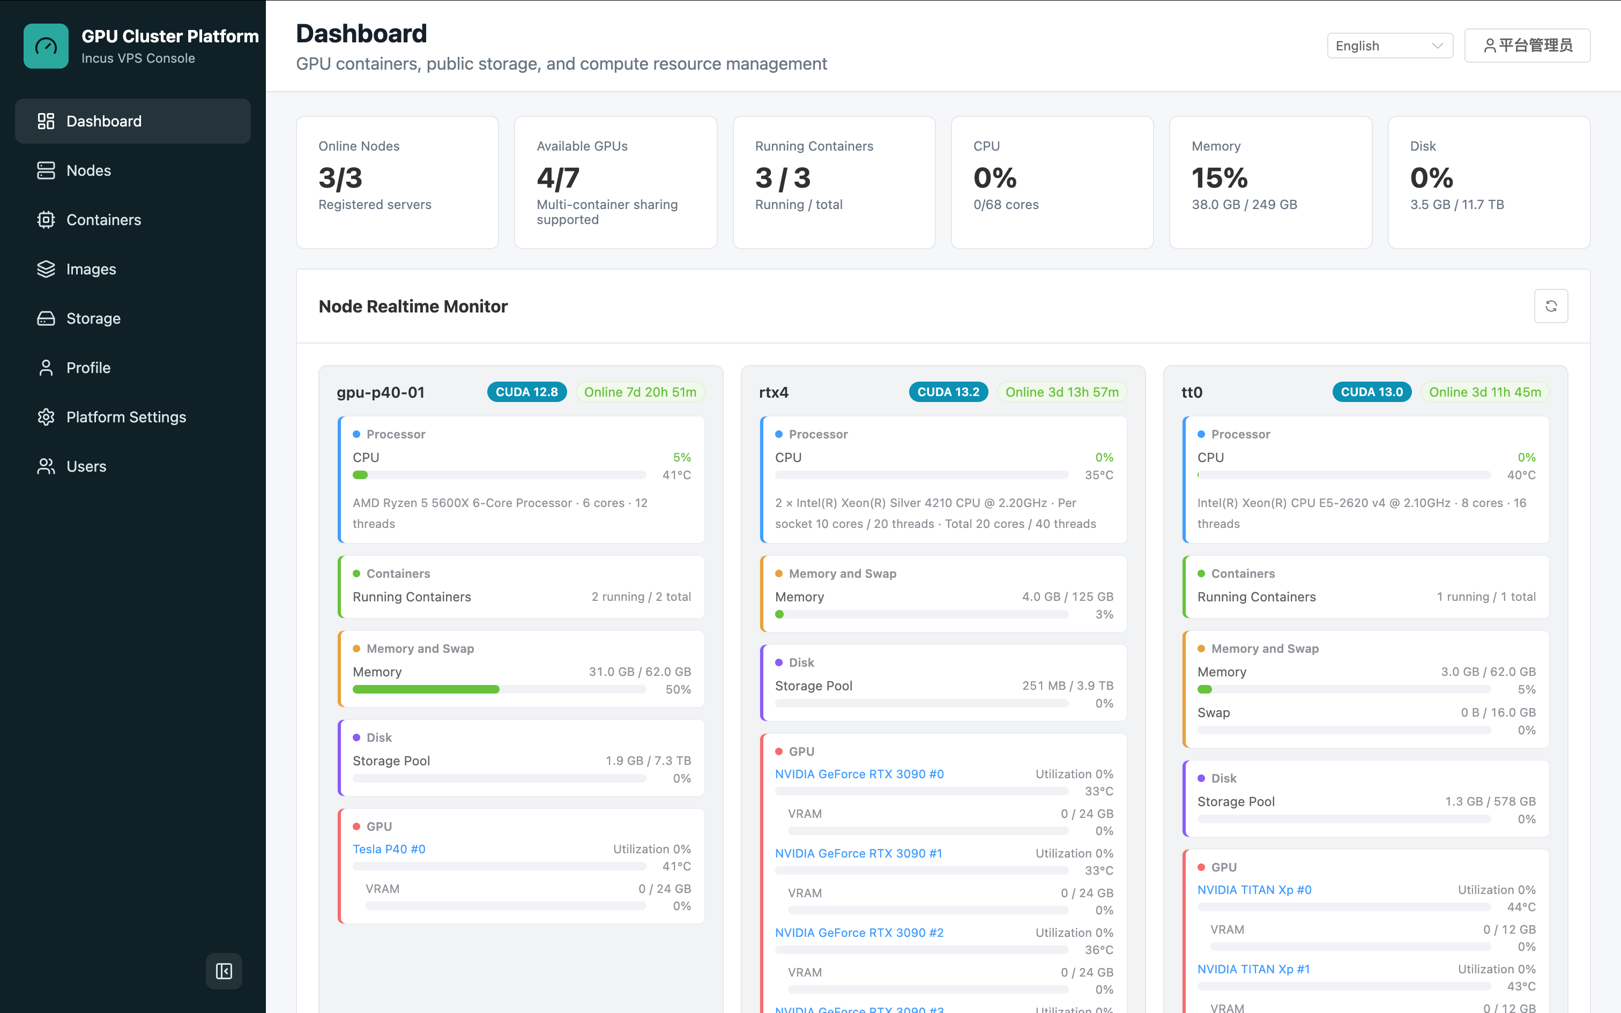Click the GPU Cluster Platform gauge logo
Screen dimensions: 1621x1013
46,46
